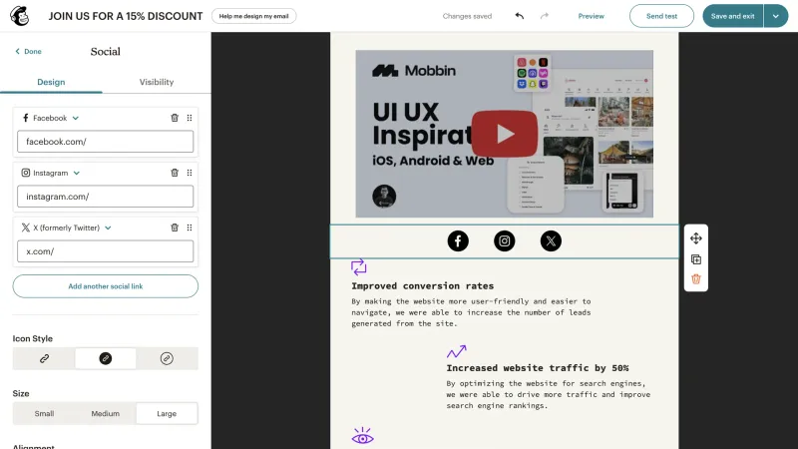Click the Mobbin video thumbnail author avatar
This screenshot has width=798, height=449.
(x=384, y=196)
